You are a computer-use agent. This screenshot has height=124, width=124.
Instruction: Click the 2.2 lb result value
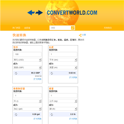click(x=73, y=114)
